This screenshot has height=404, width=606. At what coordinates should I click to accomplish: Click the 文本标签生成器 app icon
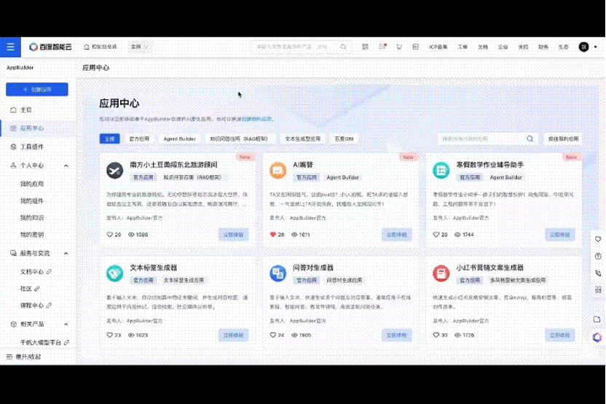click(115, 273)
